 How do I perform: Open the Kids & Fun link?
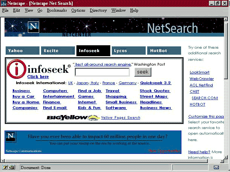89,108
